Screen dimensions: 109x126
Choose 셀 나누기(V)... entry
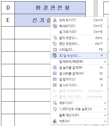(x=79, y=85)
